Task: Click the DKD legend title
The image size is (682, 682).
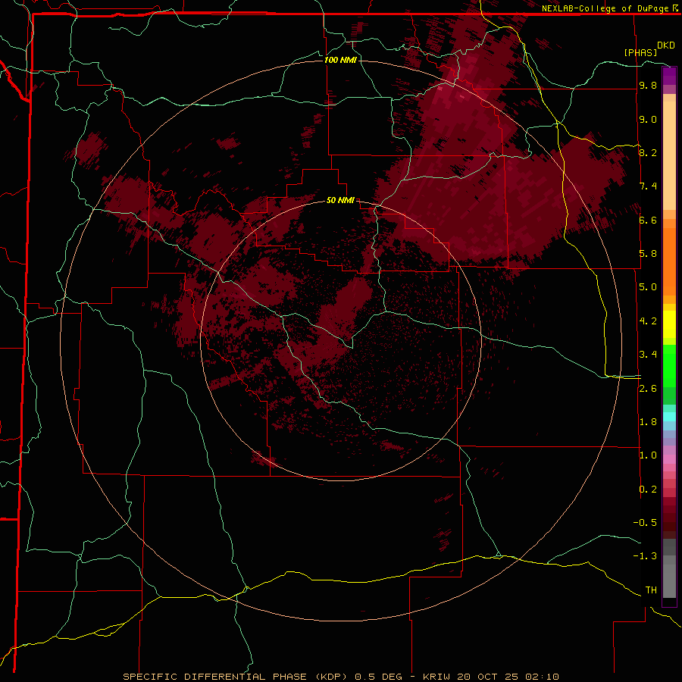Action: point(665,45)
